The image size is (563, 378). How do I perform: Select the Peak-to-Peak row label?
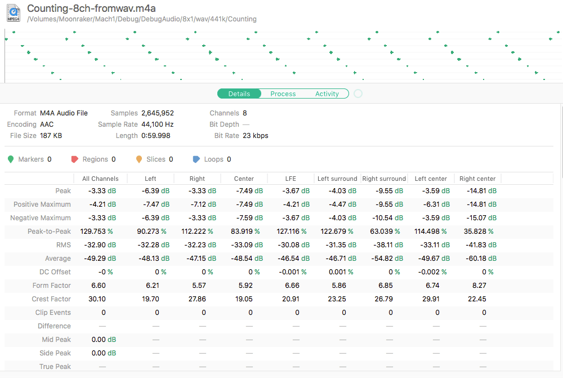coord(49,232)
